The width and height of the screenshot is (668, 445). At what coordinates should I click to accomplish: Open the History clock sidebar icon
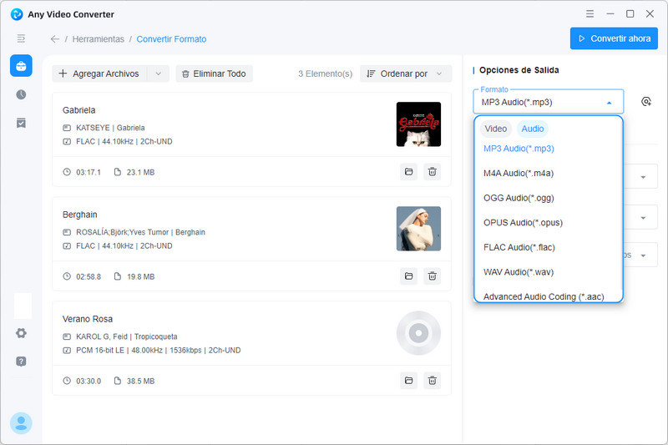click(21, 94)
